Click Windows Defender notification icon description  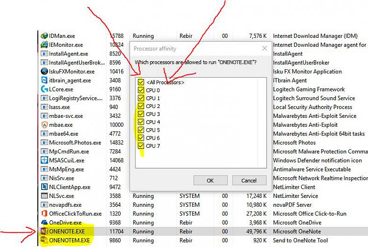tap(317, 161)
